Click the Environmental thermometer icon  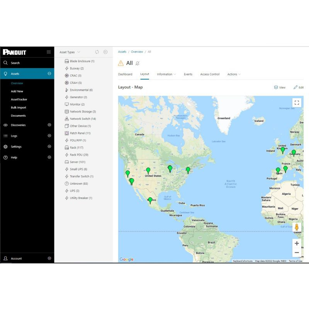click(x=67, y=90)
